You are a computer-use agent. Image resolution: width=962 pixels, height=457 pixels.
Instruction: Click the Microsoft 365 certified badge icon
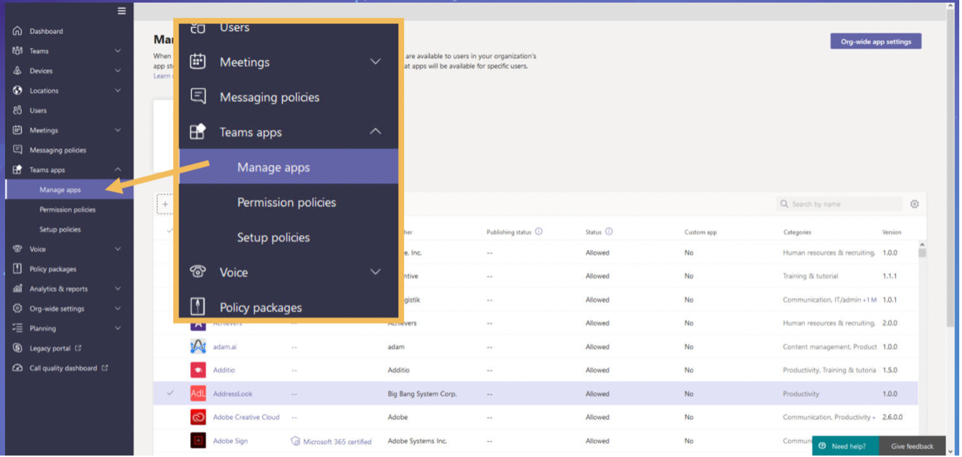[x=295, y=442]
